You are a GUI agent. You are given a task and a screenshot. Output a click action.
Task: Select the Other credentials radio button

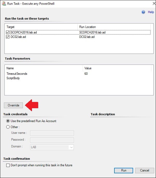tap(8, 127)
